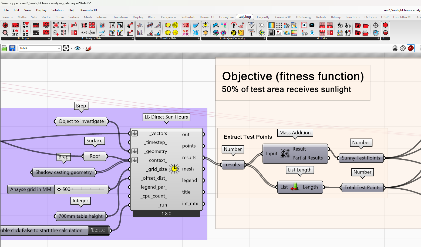
Task: Save the Grasshopper document
Action: click(x=12, y=48)
